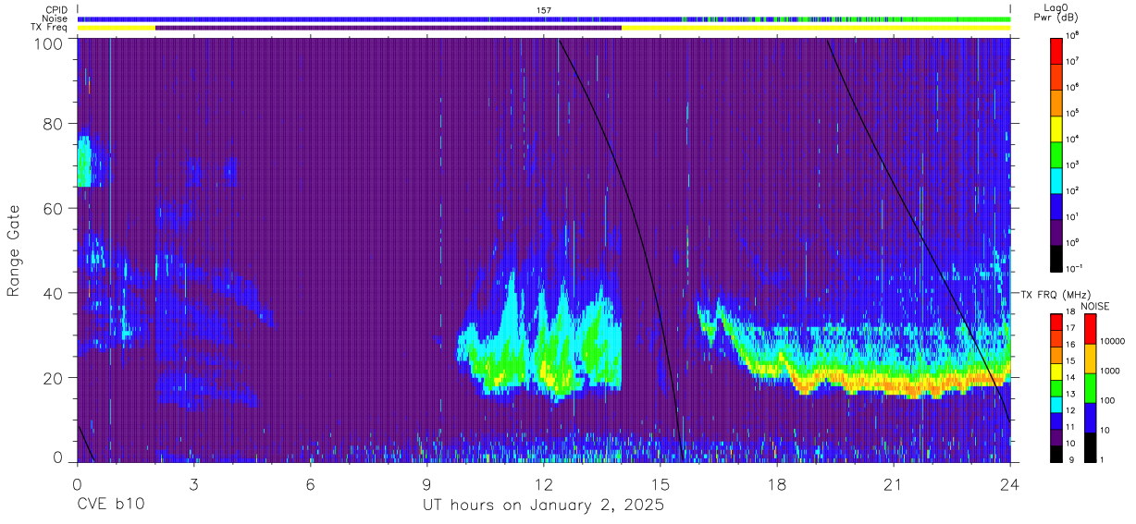This screenshot has width=1136, height=524.
Task: Click the 24 tick label on the time axis
Action: click(1010, 484)
